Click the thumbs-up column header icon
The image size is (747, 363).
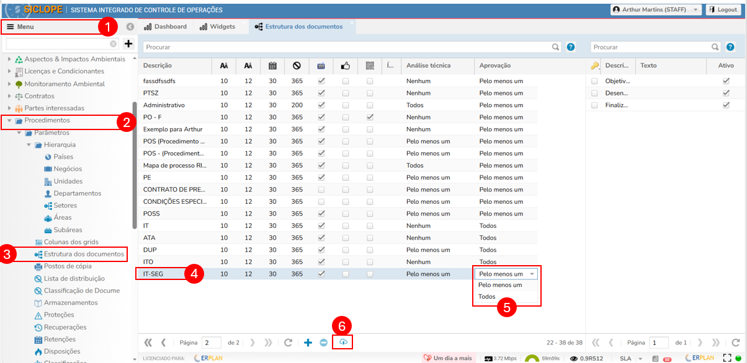click(x=346, y=66)
